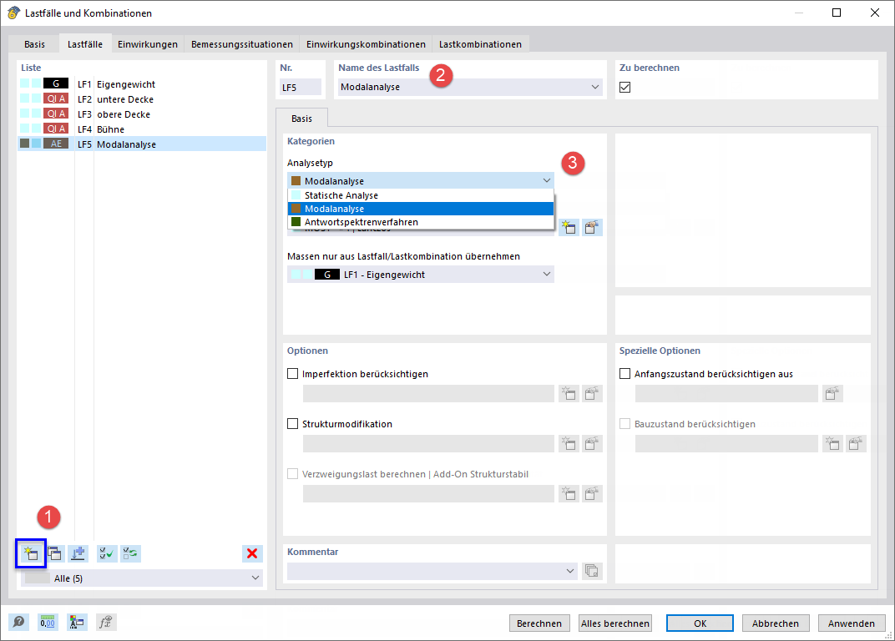The height and width of the screenshot is (641, 895).
Task: Open the Lastkombinationen tab
Action: tap(481, 44)
